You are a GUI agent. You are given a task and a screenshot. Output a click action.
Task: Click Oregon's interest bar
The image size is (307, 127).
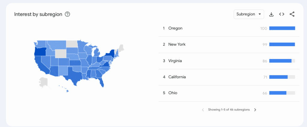click(x=282, y=28)
